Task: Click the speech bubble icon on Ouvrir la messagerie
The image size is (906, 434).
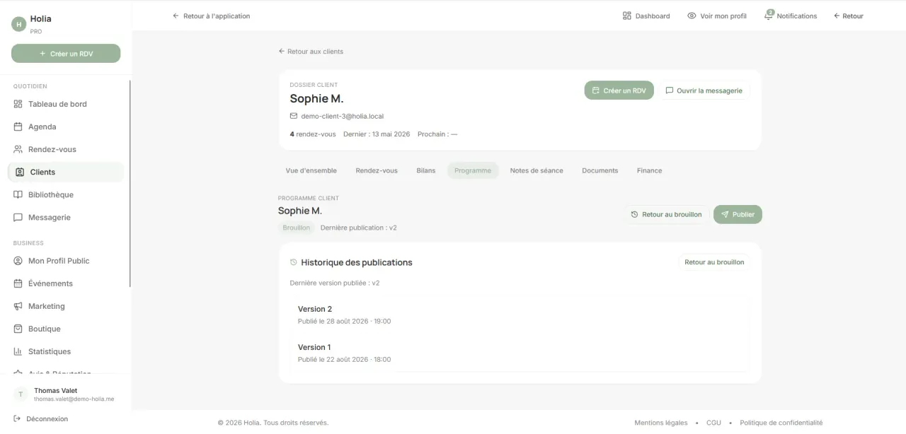Action: 669,90
